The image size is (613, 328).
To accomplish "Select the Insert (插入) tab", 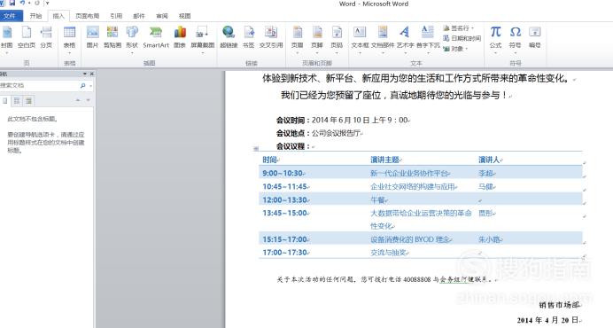I will [x=58, y=16].
